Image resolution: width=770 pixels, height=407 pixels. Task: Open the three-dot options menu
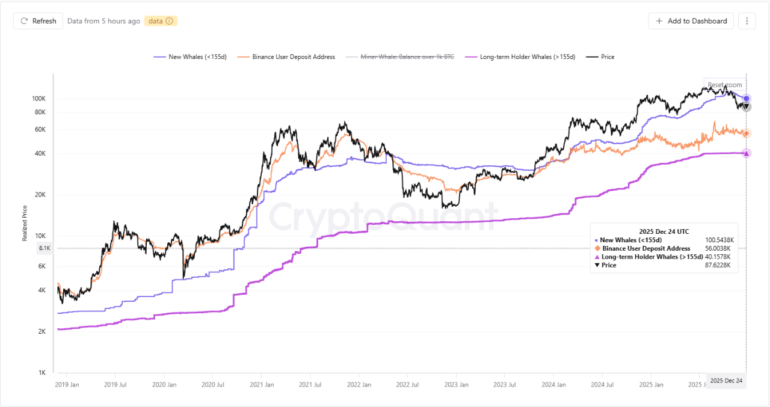tap(747, 20)
